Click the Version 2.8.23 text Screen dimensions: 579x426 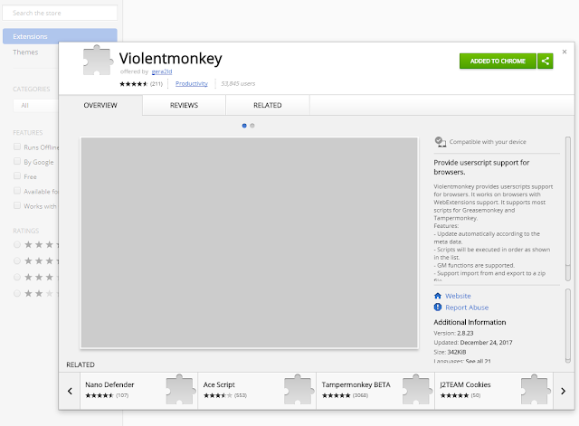pyautogui.click(x=453, y=333)
